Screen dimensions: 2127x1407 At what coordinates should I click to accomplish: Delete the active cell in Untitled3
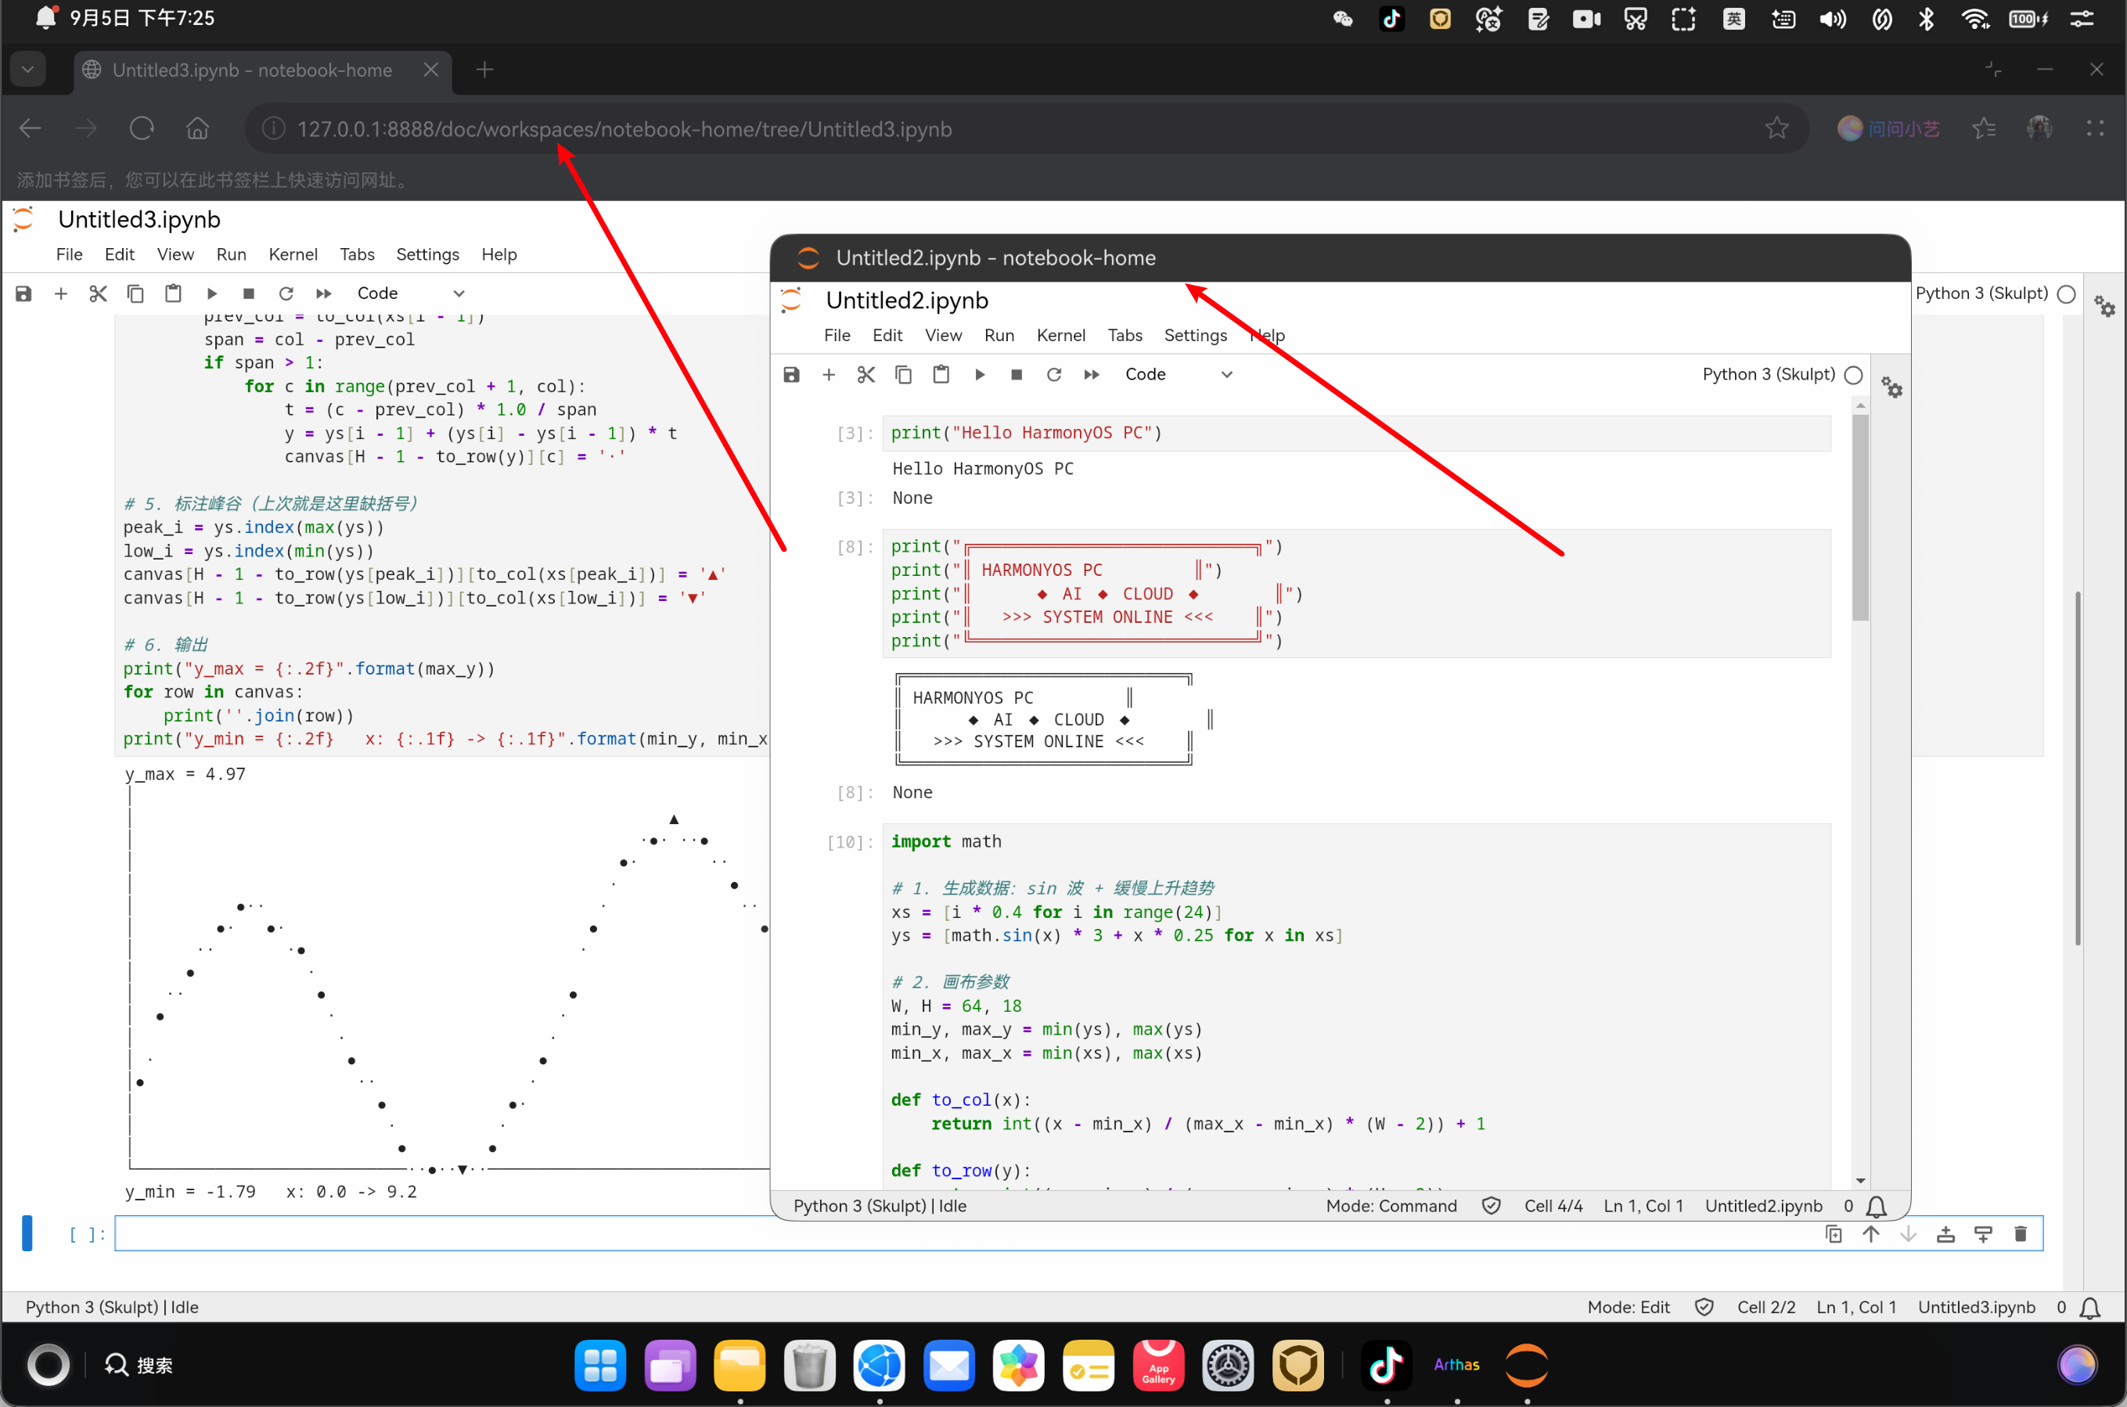pos(2021,1234)
